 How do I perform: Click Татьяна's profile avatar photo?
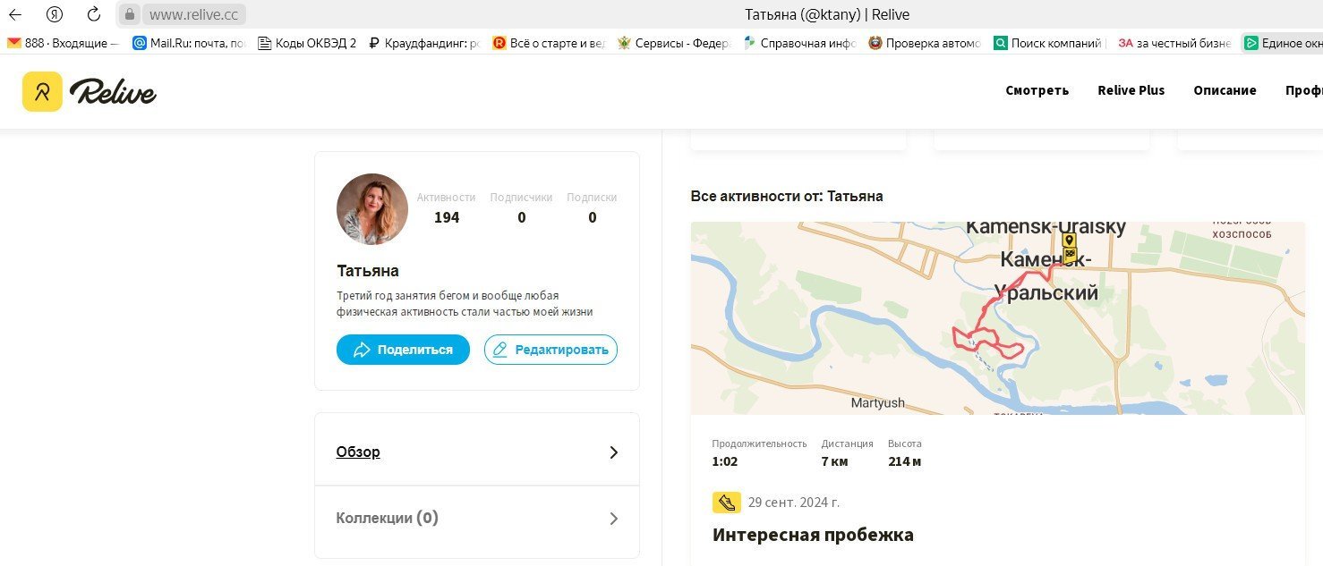coord(372,209)
